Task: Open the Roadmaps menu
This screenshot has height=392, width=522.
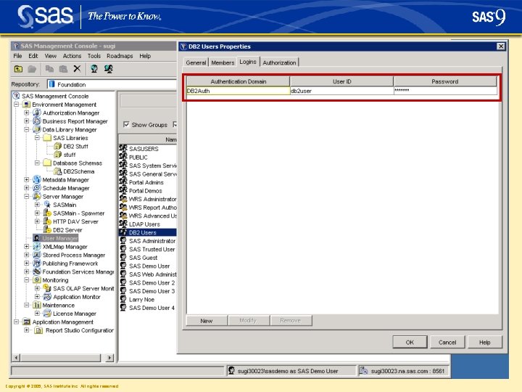Action: pyautogui.click(x=120, y=56)
